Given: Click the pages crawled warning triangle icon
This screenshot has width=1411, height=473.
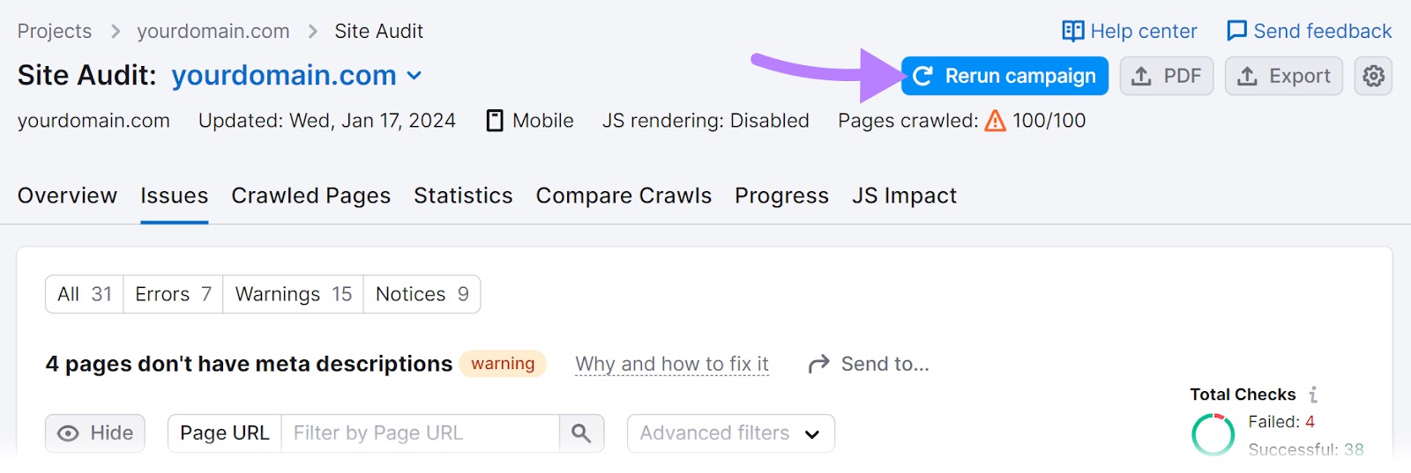Looking at the screenshot, I should coord(995,121).
